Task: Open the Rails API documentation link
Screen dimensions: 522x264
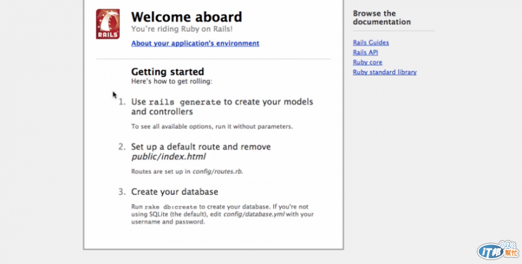Action: [x=365, y=52]
